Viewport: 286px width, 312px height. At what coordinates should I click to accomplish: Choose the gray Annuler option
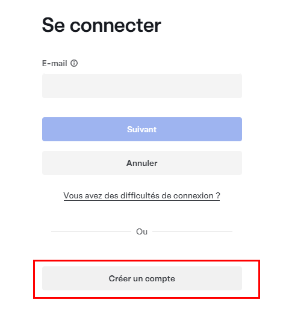142,163
